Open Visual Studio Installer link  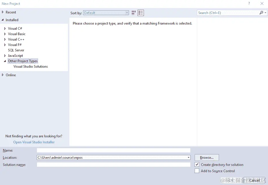click(x=34, y=142)
